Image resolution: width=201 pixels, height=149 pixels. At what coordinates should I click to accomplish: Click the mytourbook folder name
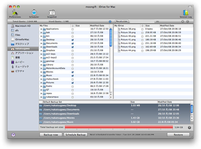tap(52, 79)
